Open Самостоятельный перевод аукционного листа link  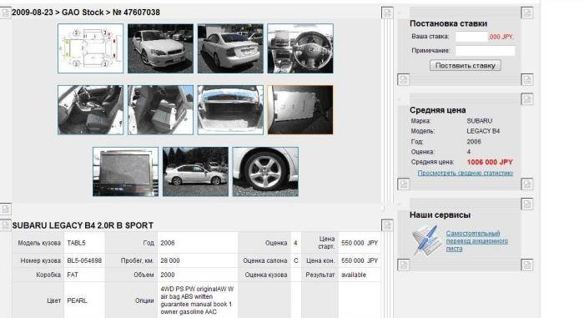(476, 241)
